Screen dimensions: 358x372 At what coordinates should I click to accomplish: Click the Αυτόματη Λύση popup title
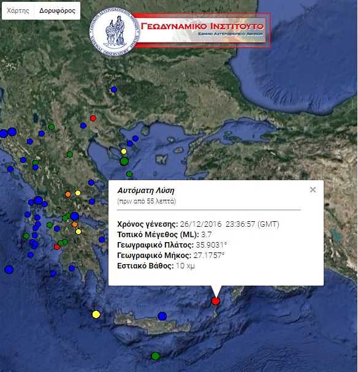(146, 191)
